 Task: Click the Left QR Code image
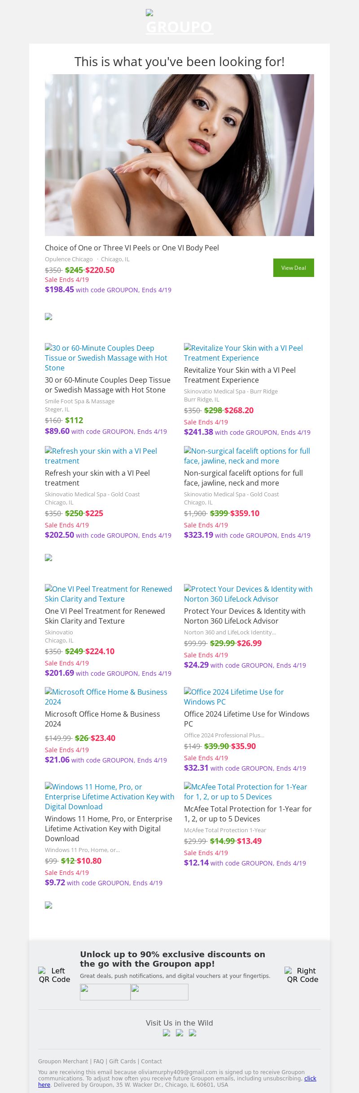tap(54, 975)
